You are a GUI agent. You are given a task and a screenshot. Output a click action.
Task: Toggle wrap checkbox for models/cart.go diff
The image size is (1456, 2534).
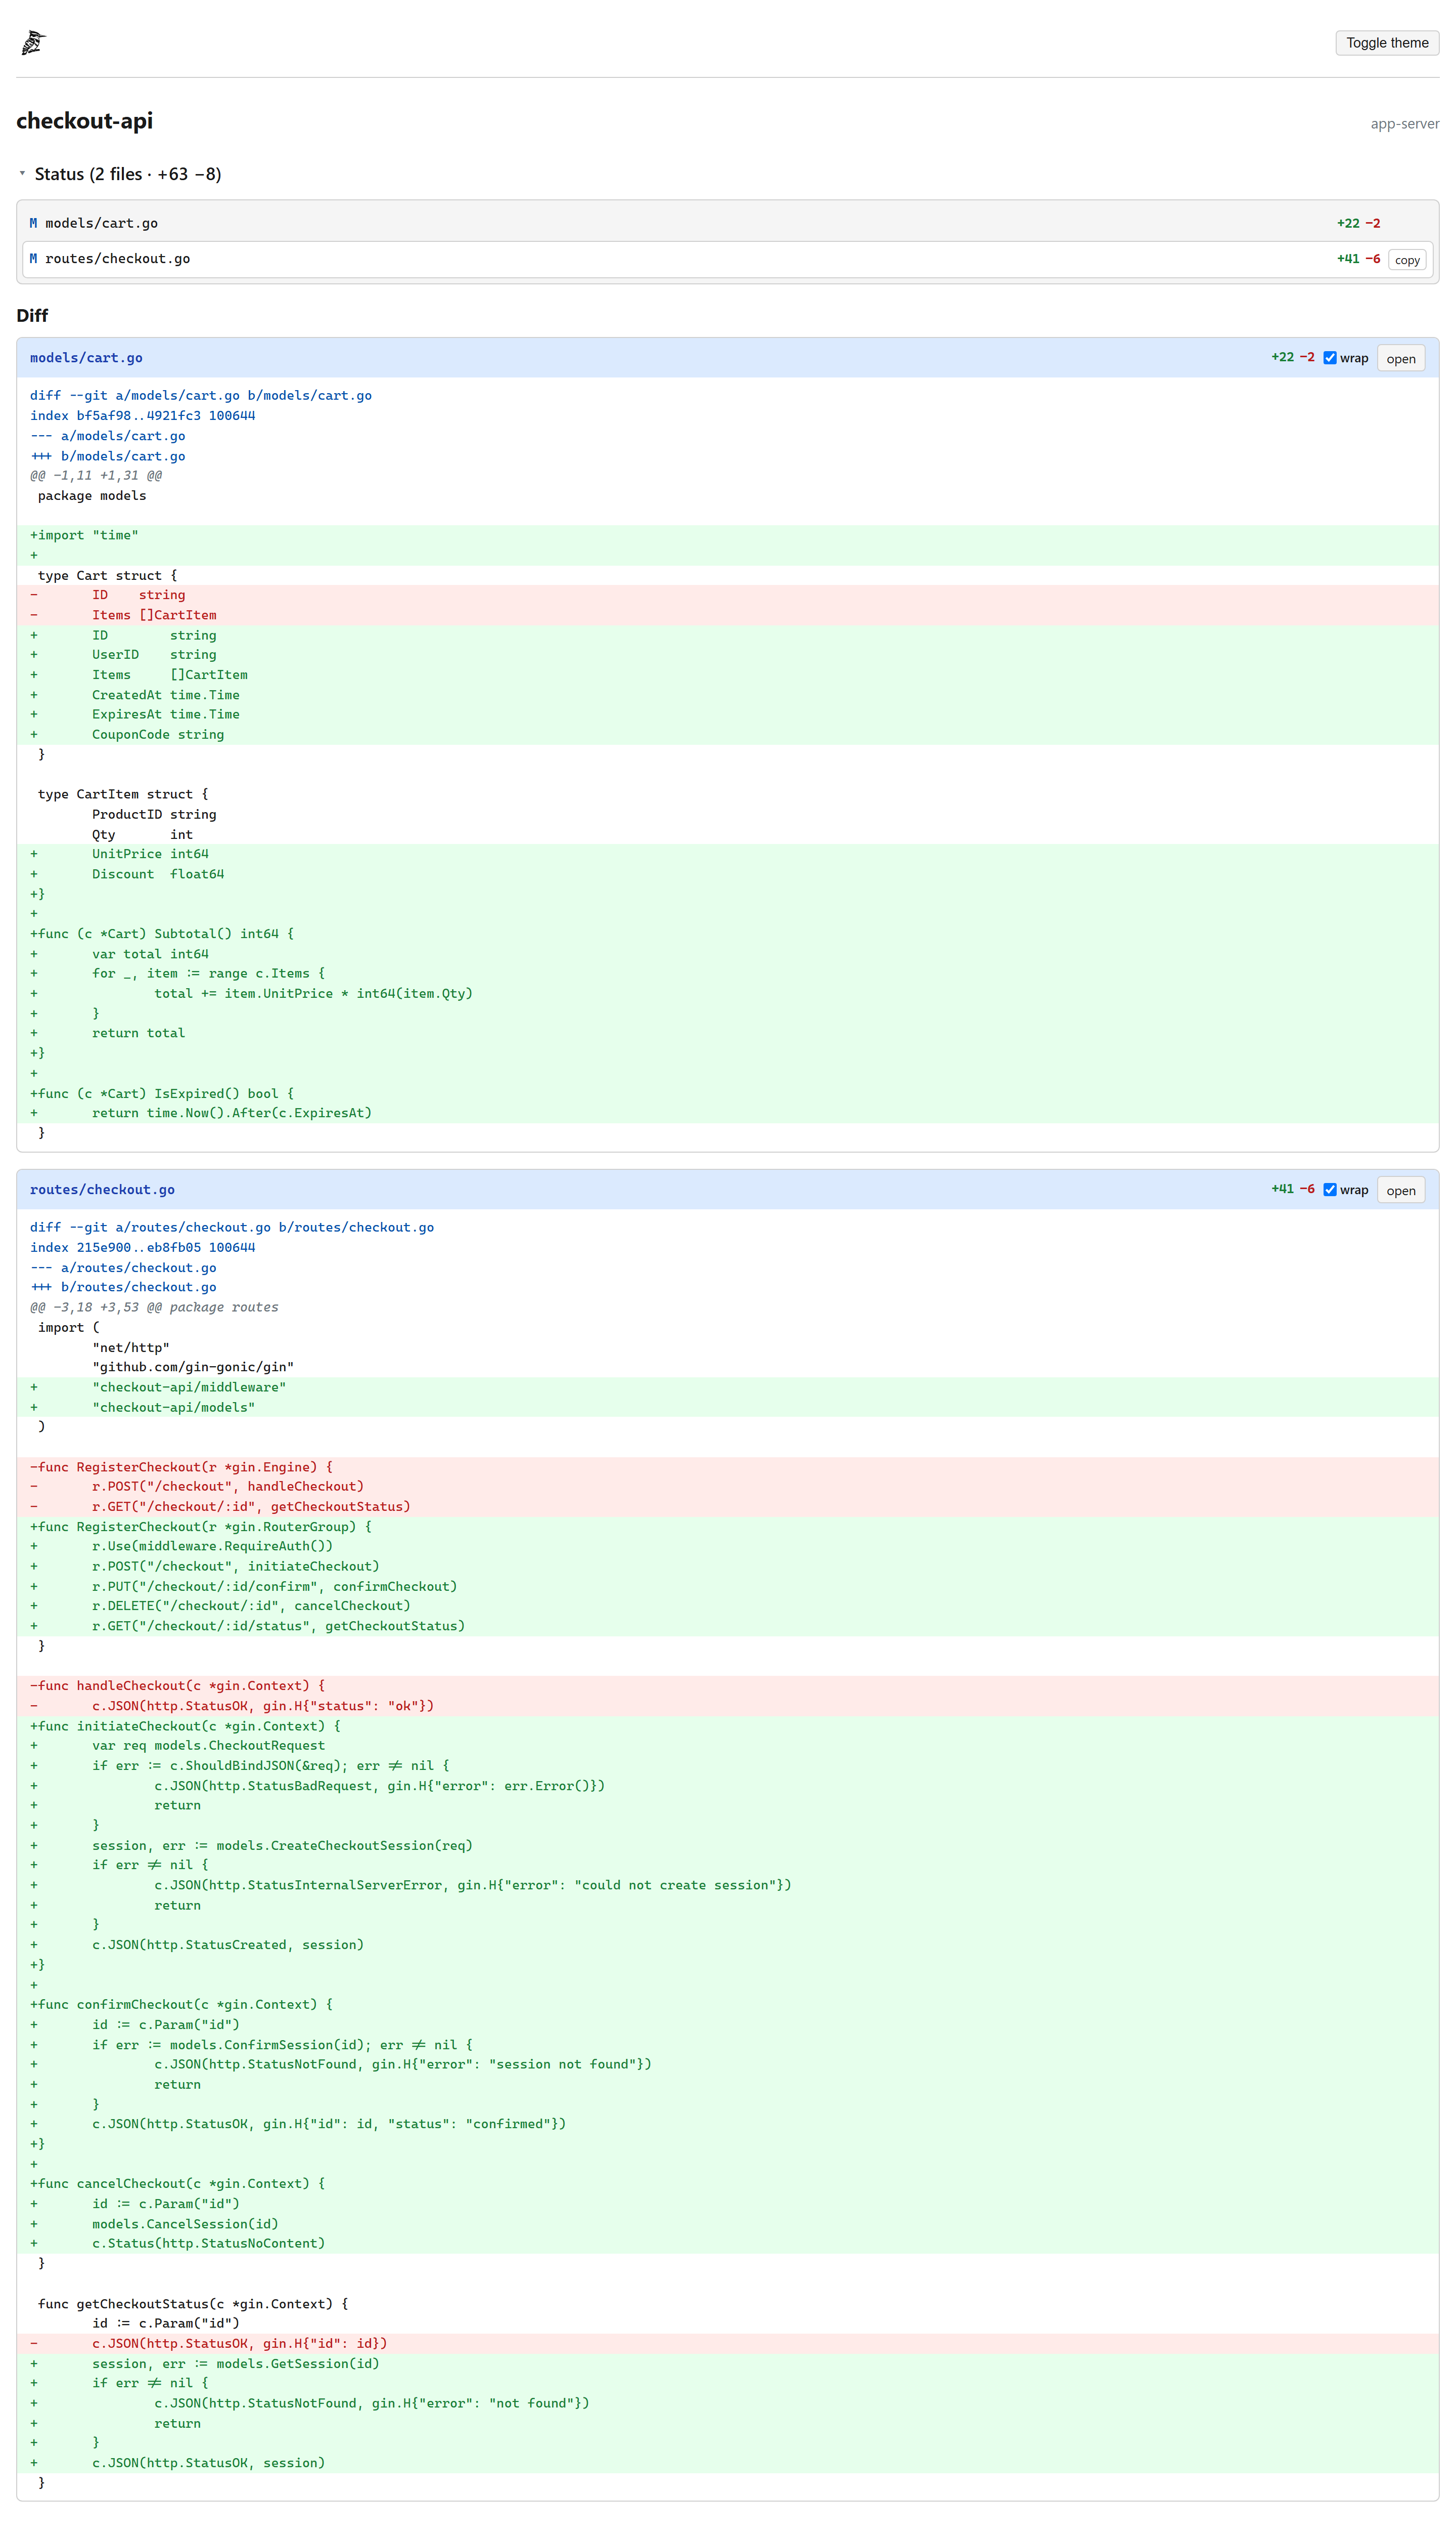coord(1329,358)
